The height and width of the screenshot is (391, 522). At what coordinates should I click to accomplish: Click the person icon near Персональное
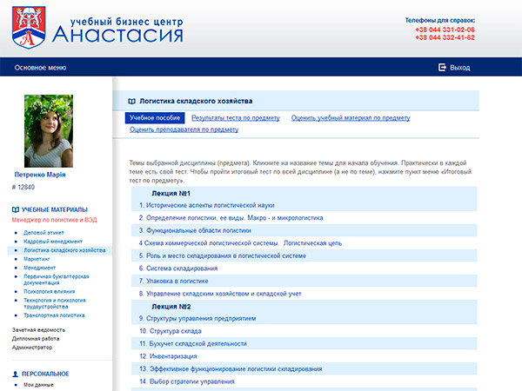[16, 373]
